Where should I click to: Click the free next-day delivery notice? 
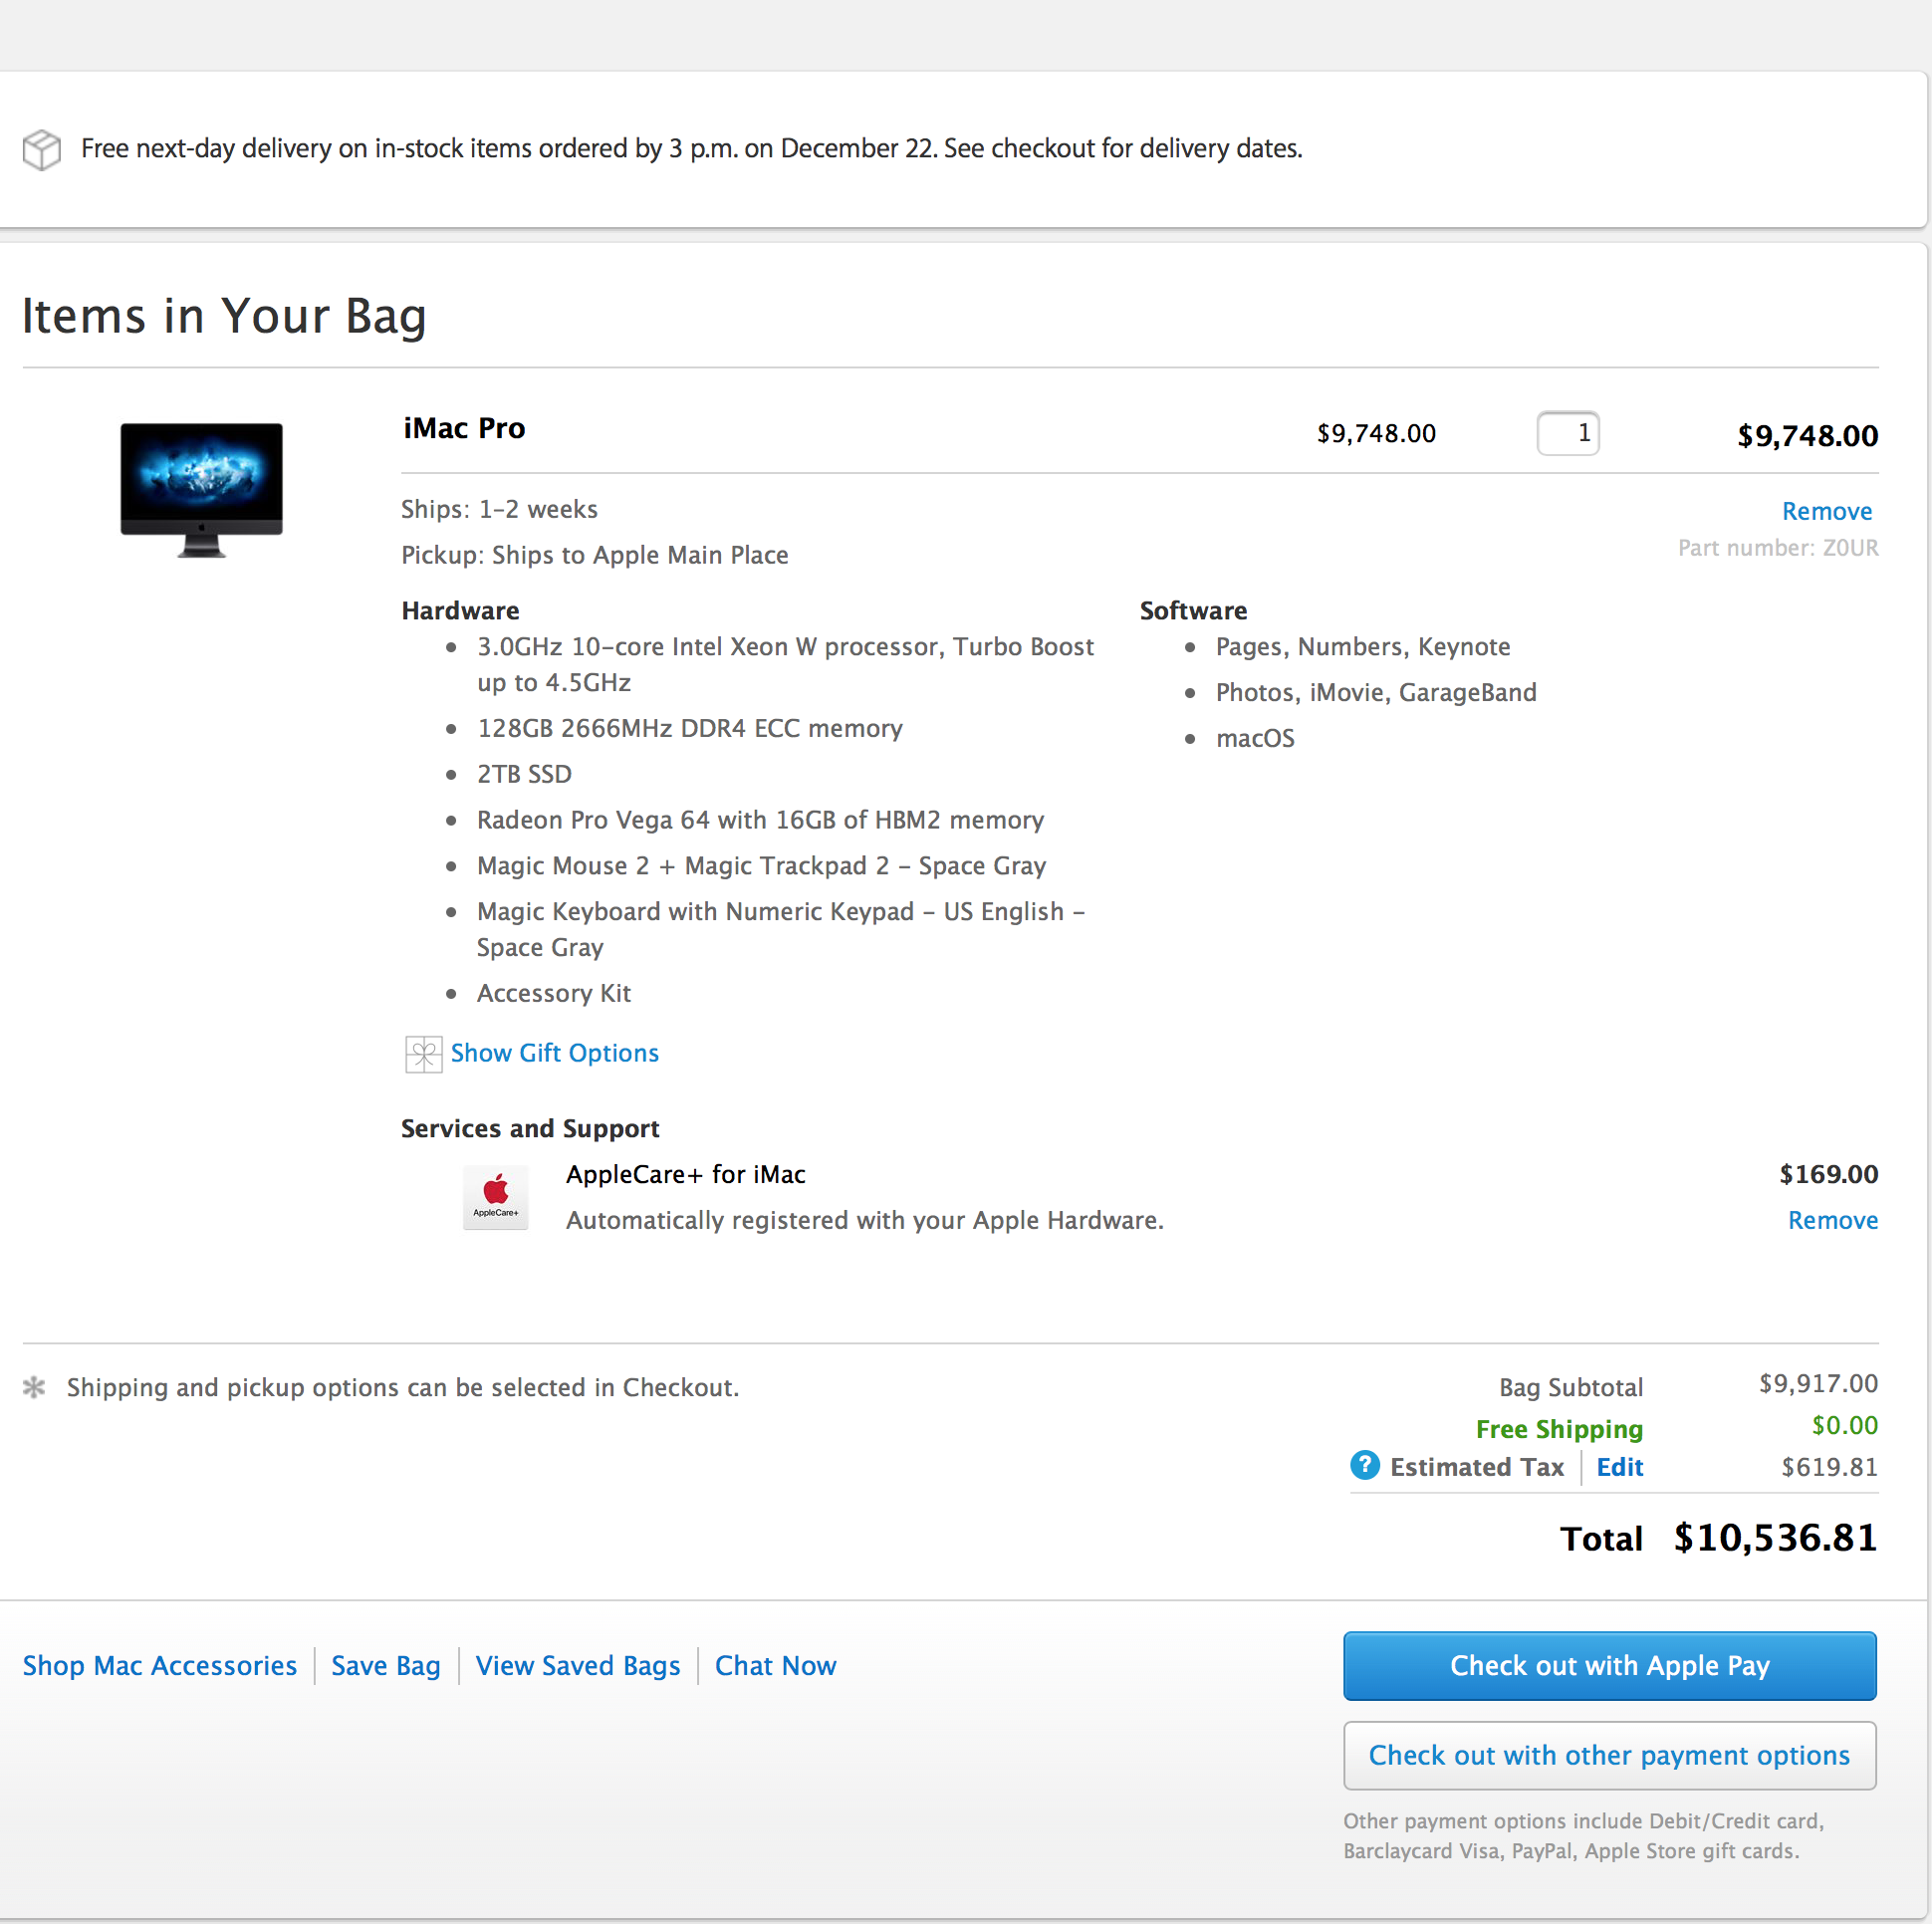tap(691, 149)
